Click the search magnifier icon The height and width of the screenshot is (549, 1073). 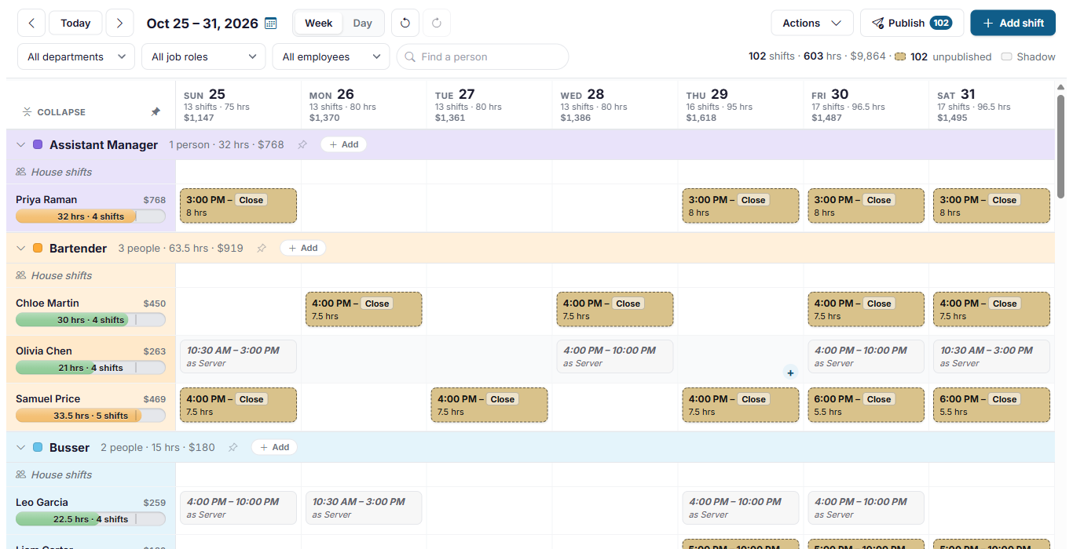[x=410, y=56]
